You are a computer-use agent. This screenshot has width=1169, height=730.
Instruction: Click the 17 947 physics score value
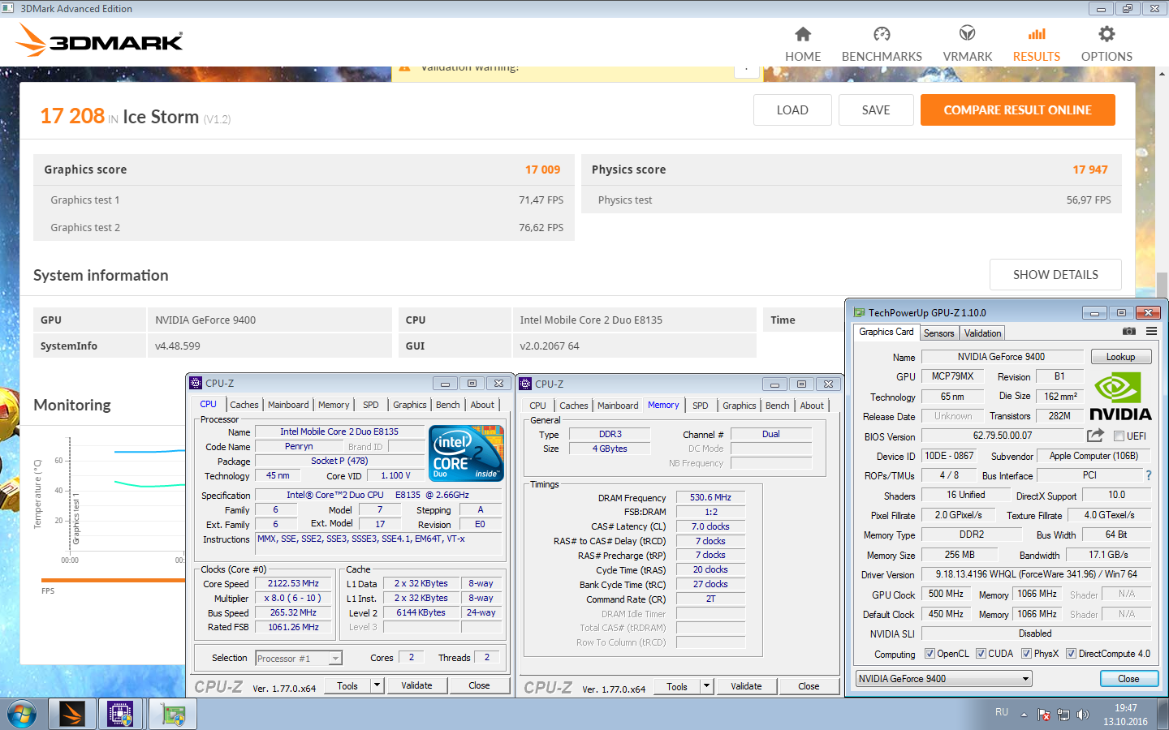(x=1090, y=170)
